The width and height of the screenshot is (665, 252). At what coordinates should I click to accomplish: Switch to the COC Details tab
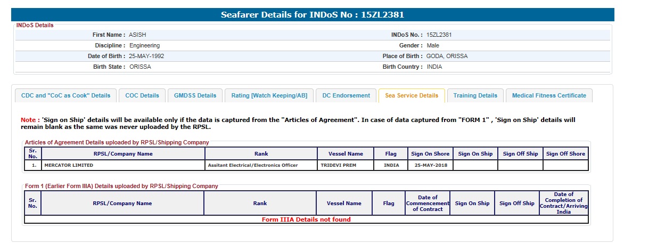(142, 96)
